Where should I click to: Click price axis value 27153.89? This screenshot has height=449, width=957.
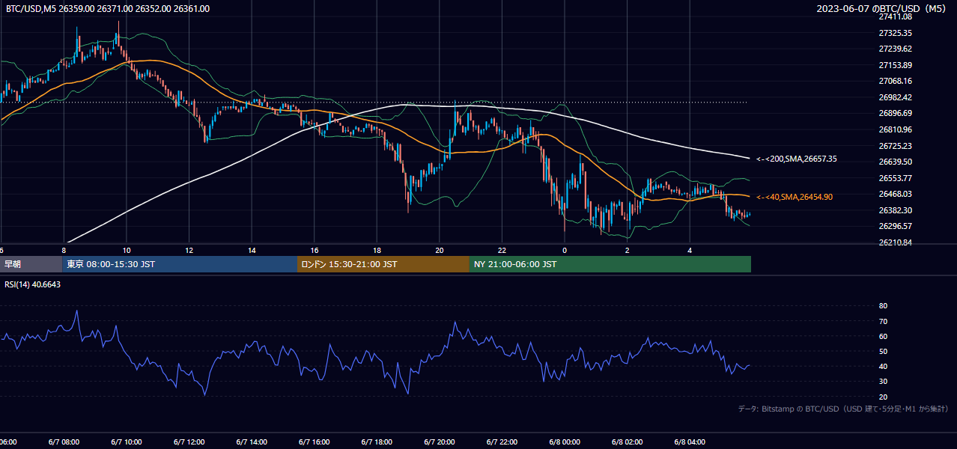coord(895,65)
